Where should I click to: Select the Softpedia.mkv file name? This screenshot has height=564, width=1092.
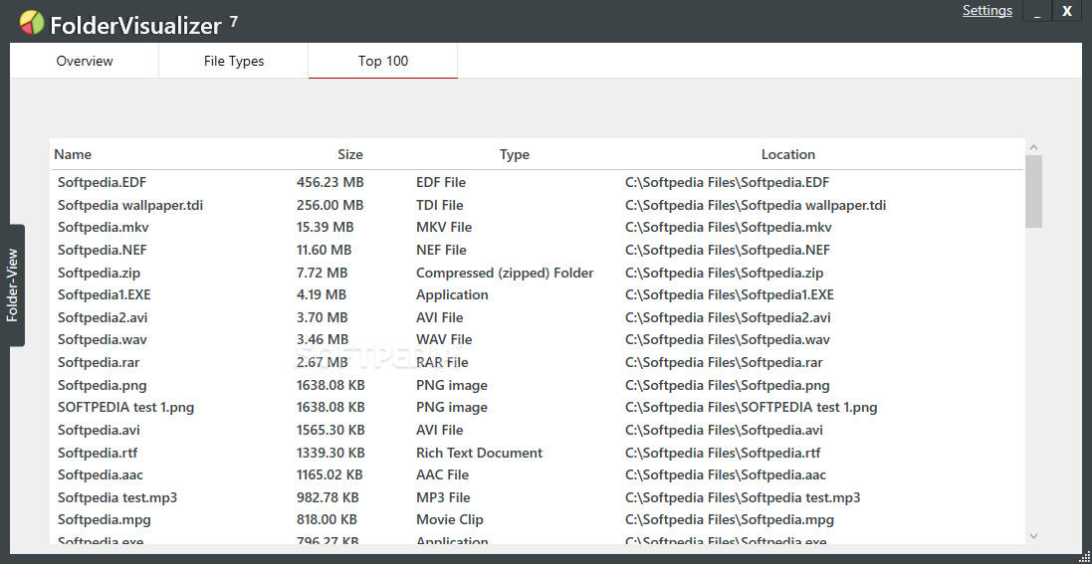tap(104, 227)
